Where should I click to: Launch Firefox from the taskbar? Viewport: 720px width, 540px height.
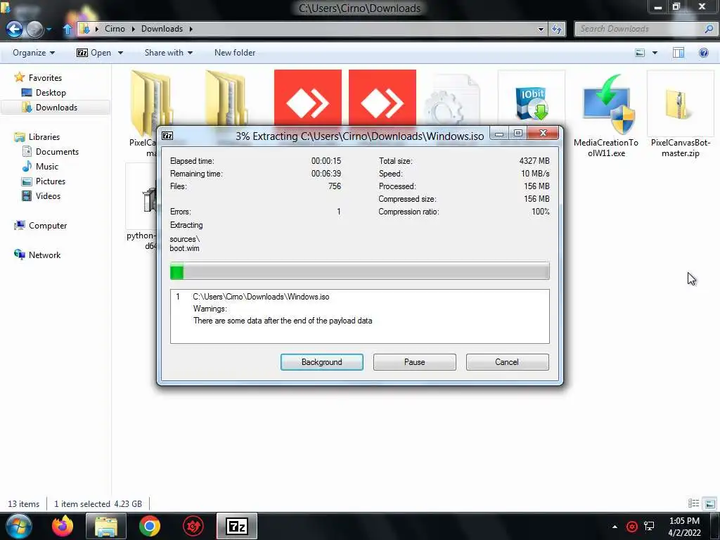tap(63, 526)
